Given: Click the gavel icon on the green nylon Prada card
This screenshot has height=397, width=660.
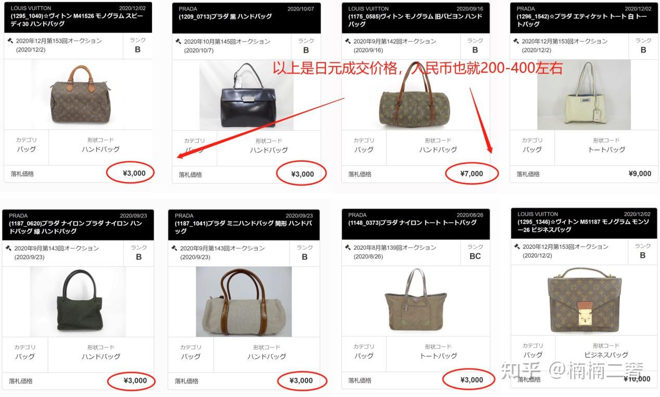Looking at the screenshot, I should (9, 248).
